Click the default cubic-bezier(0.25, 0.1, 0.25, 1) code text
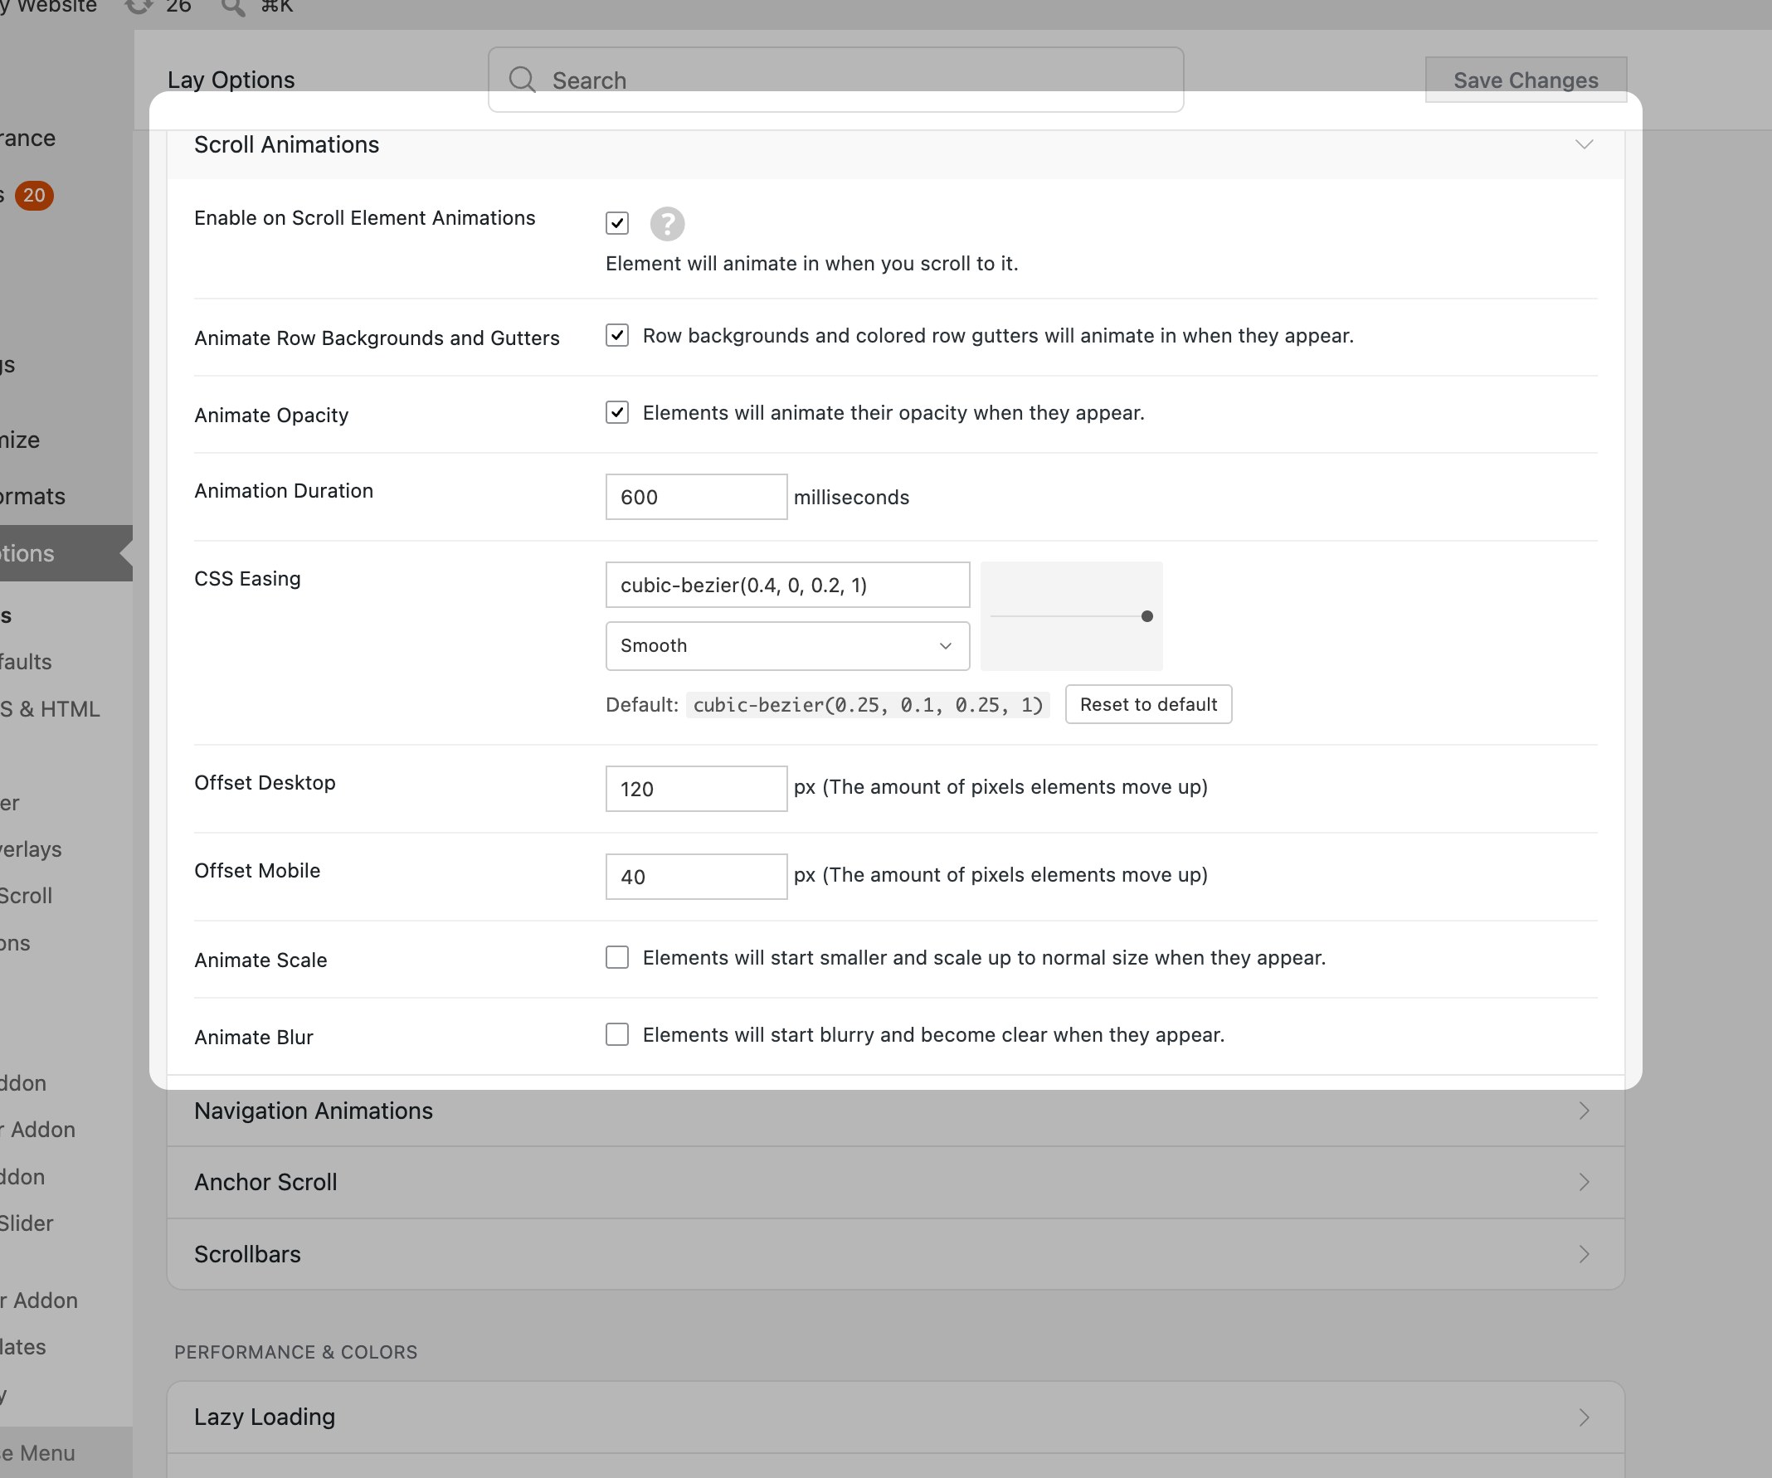The width and height of the screenshot is (1772, 1478). pyautogui.click(x=868, y=704)
